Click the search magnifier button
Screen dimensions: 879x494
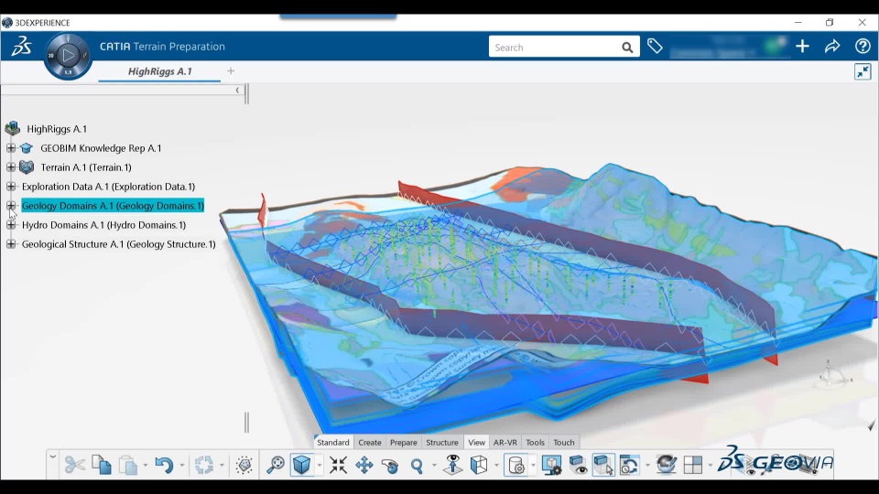pyautogui.click(x=627, y=48)
